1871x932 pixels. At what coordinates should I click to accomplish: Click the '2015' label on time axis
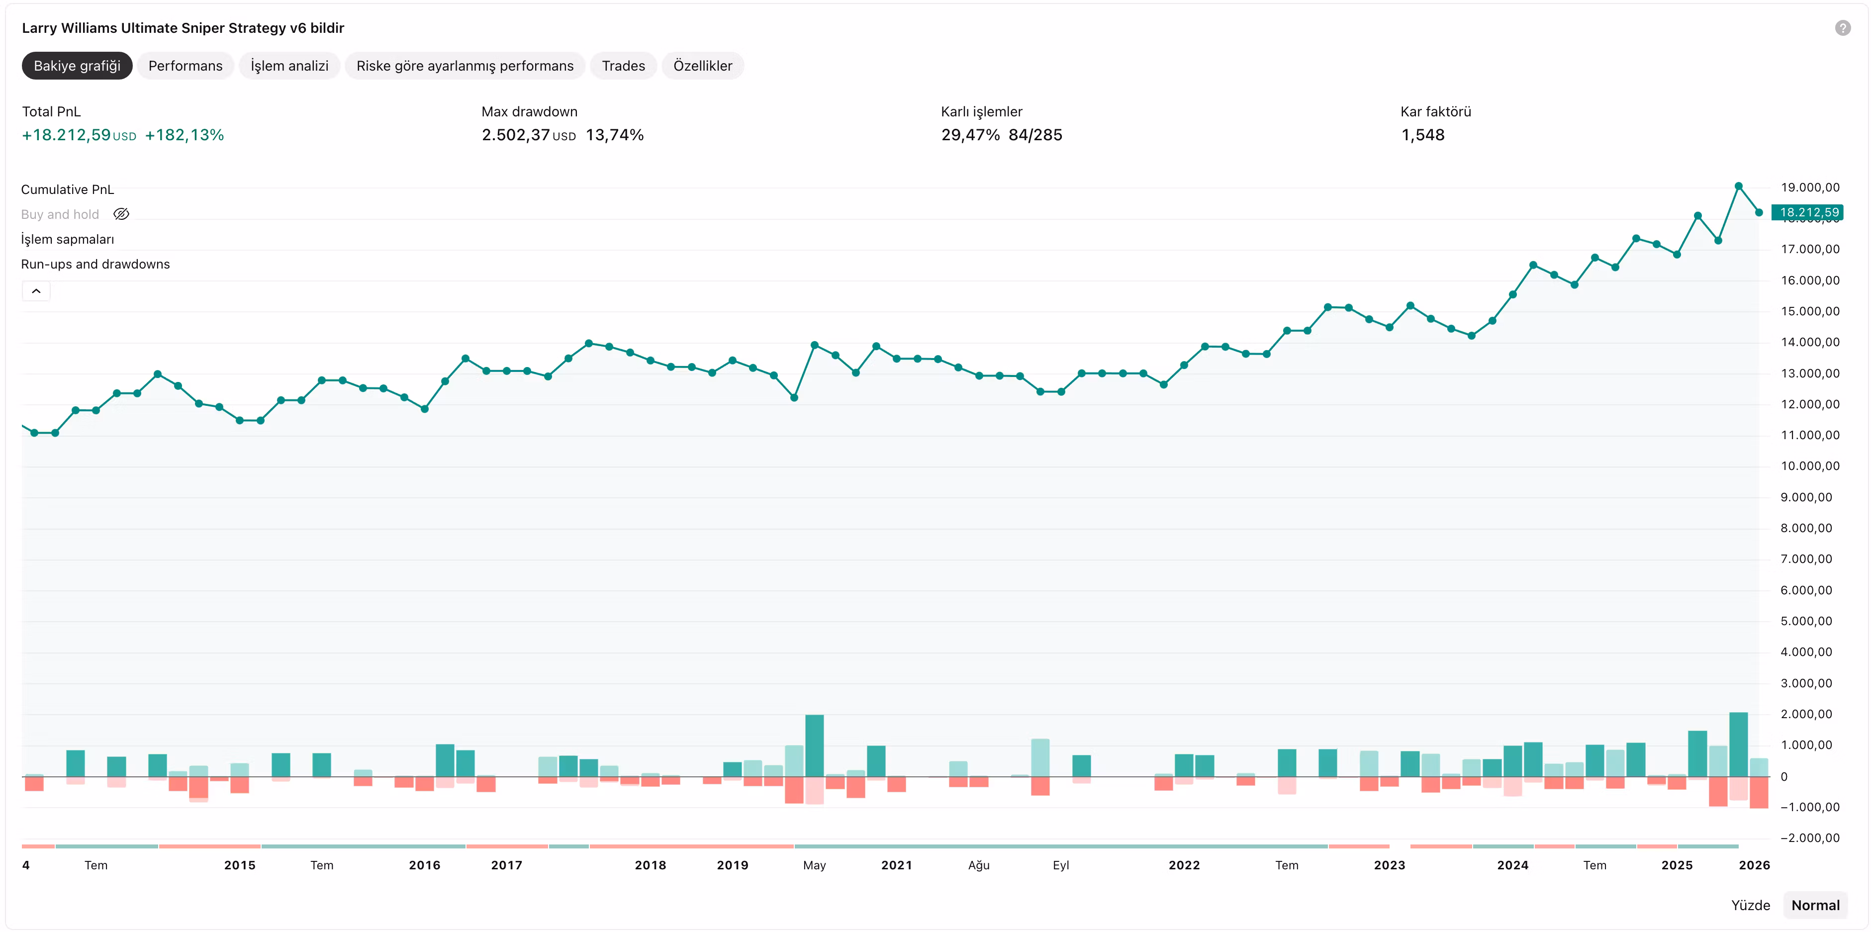[240, 865]
